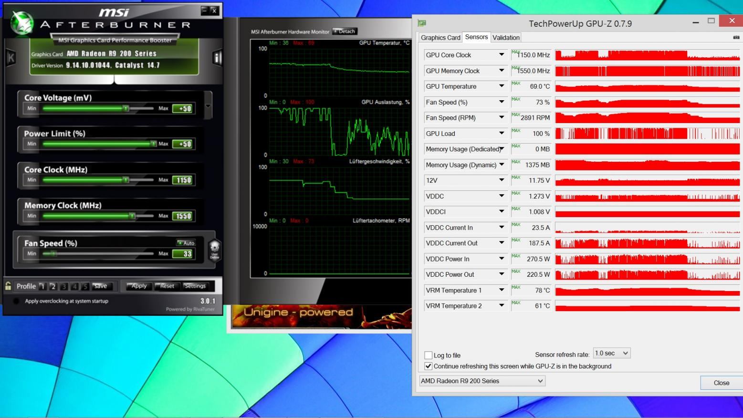
Task: Open the VDDC Current In sensor dropdown
Action: coord(502,228)
